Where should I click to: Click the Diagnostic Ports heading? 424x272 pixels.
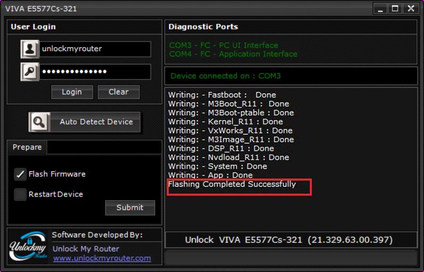(203, 27)
